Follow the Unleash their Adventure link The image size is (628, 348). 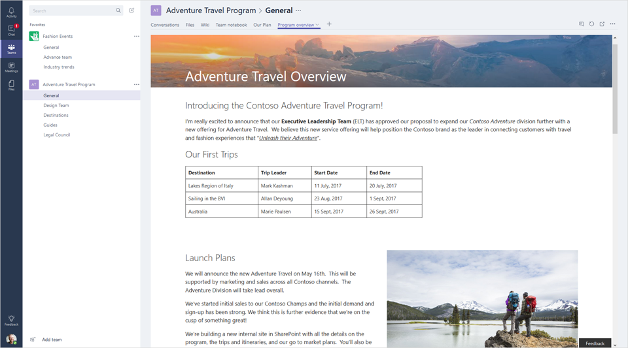(x=288, y=138)
